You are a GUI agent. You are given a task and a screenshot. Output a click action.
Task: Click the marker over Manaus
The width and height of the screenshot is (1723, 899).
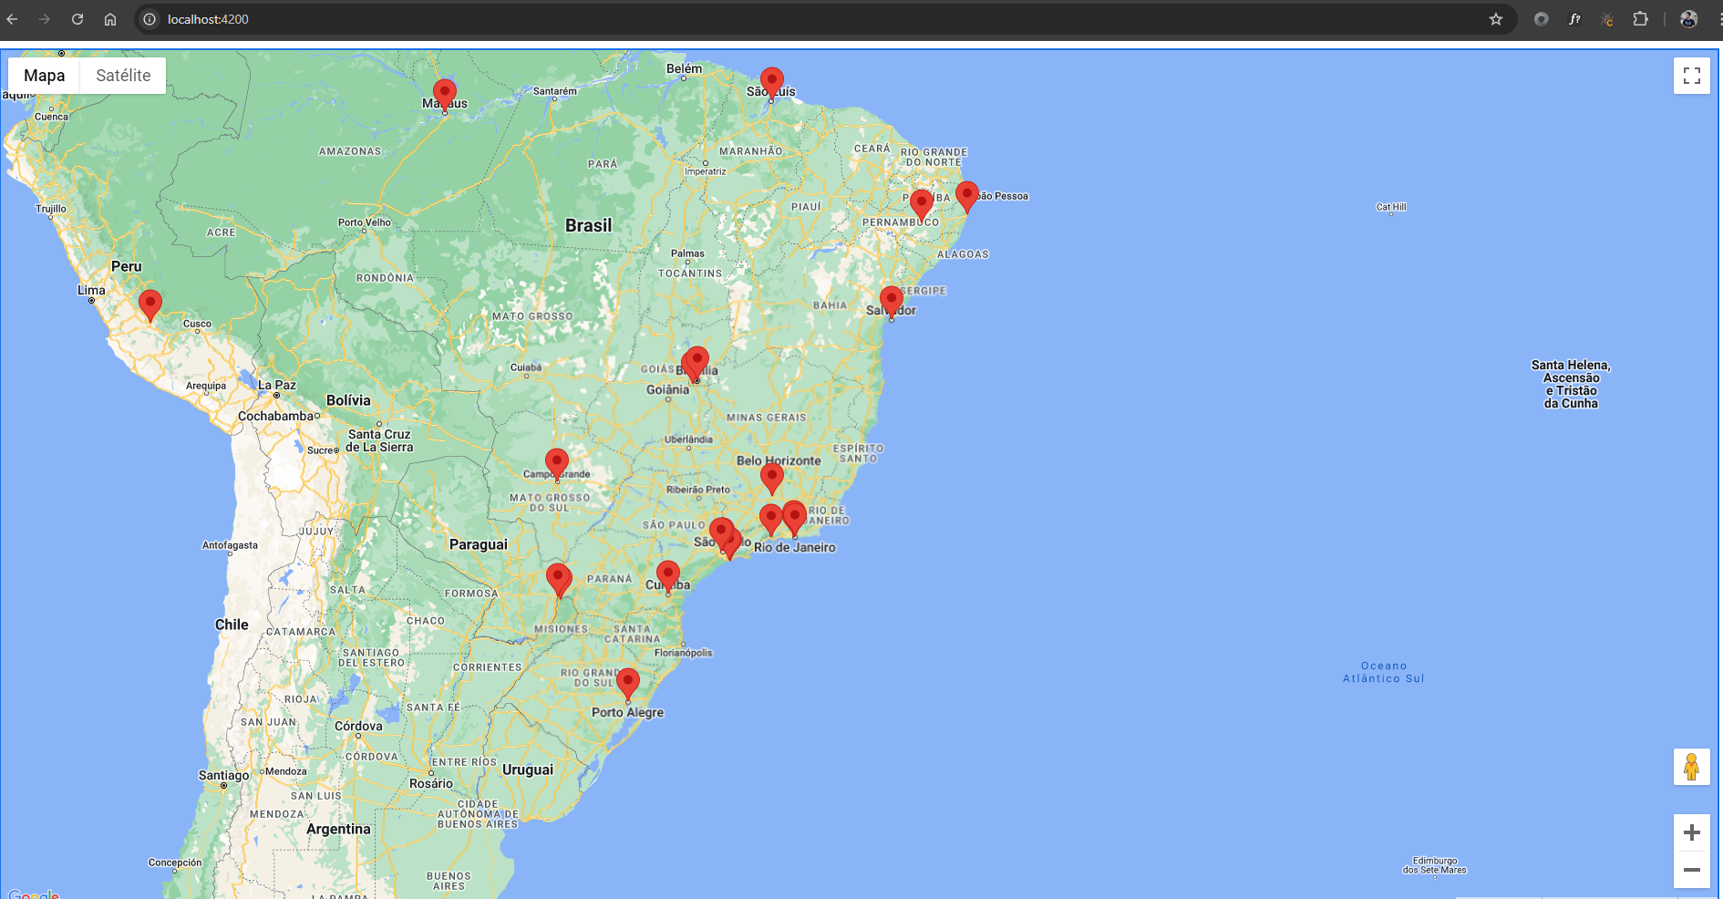(445, 96)
